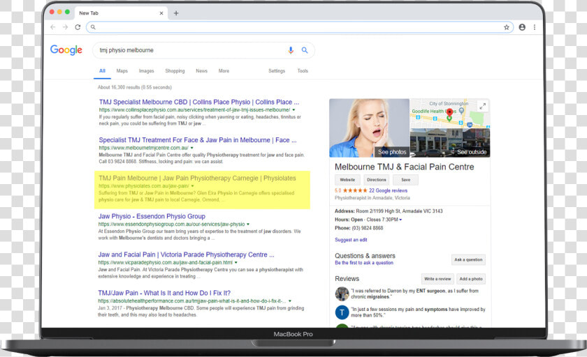Click the map thumbnail of City of Stonnington
This screenshot has height=357, width=587.
coord(450,114)
